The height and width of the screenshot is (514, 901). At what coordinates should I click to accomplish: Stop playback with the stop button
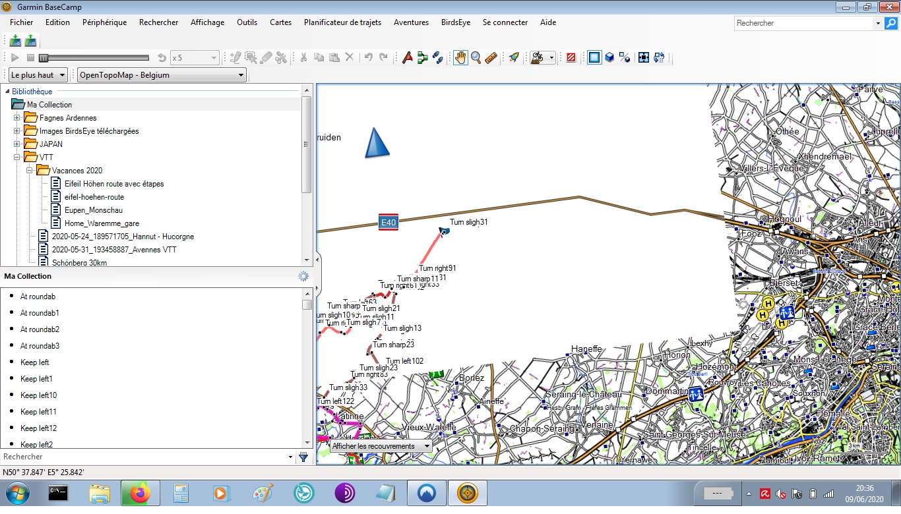click(x=30, y=58)
